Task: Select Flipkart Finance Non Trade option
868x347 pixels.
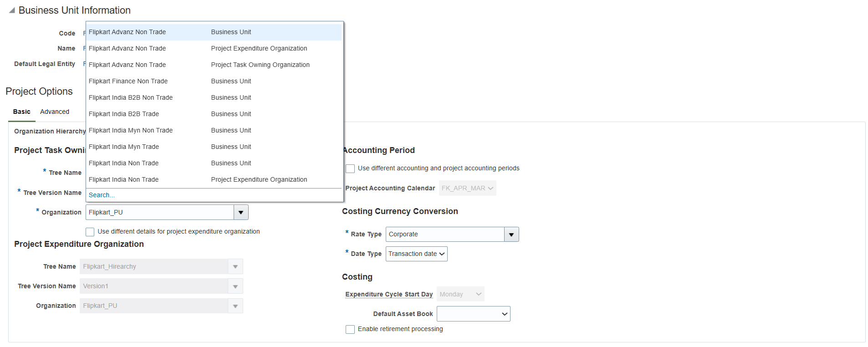Action: [x=214, y=81]
